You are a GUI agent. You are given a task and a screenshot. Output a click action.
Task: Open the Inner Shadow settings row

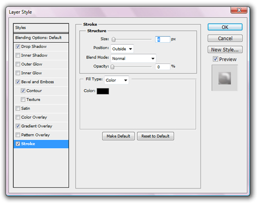(x=41, y=55)
